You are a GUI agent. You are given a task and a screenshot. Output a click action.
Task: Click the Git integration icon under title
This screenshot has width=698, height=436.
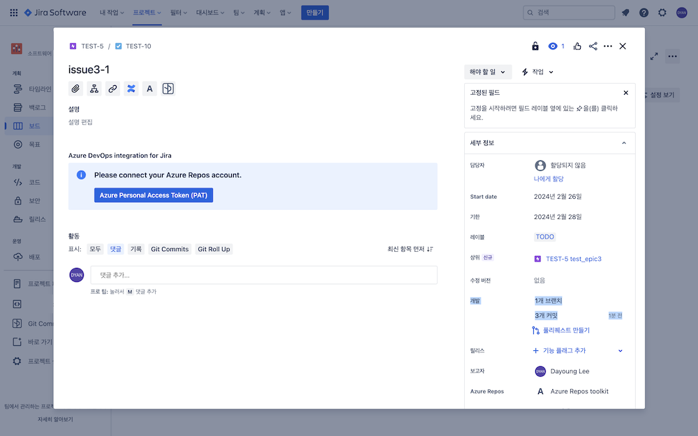[x=168, y=89]
